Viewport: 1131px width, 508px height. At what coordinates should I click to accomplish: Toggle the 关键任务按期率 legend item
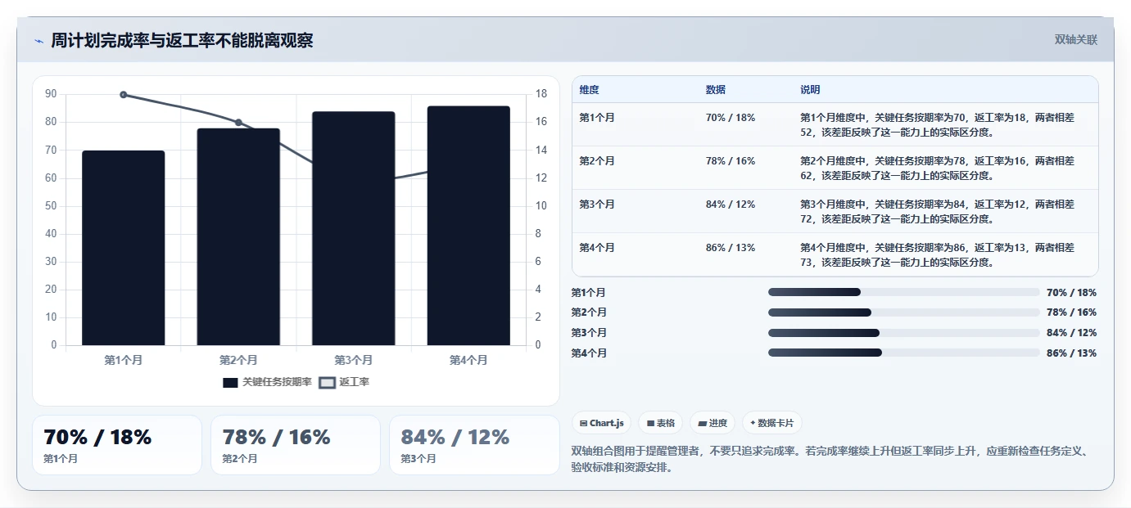(x=267, y=382)
